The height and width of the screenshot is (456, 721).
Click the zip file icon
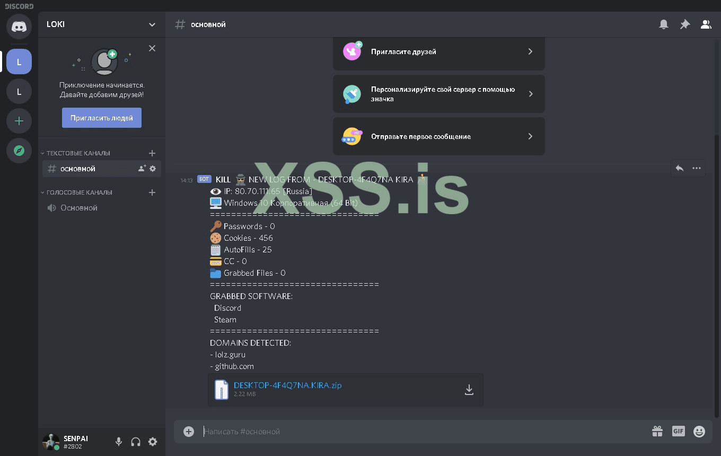click(222, 390)
